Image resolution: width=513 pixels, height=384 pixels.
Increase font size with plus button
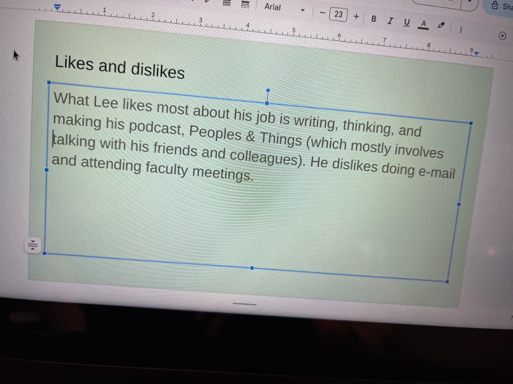[356, 17]
